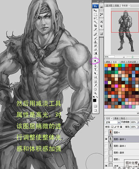The height and width of the screenshot is (169, 139).
Task: Select the Blur tool
Action: point(95,57)
